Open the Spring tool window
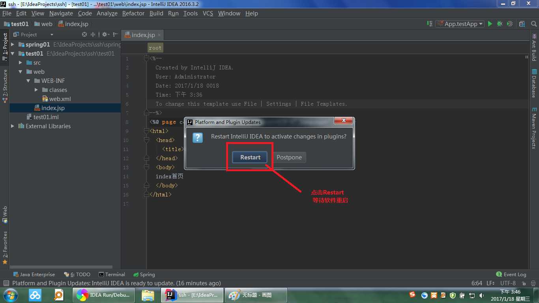This screenshot has height=303, width=539. point(144,274)
